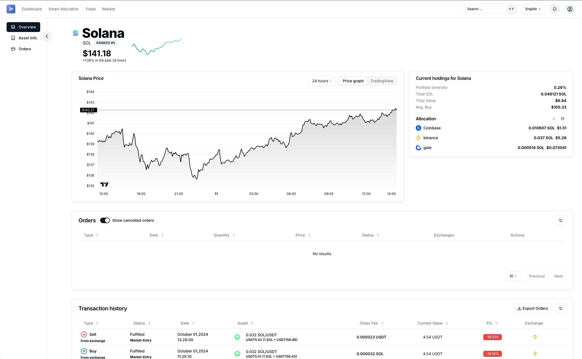Open the Transaction history filter settings icon
Image resolution: width=582 pixels, height=359 pixels.
tap(560, 308)
